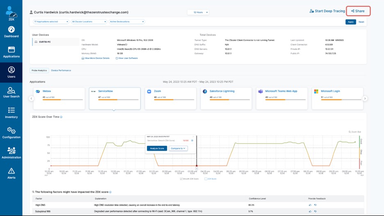Expand the 17 Applications selected dropdown
384x216 pixels.
51,22
